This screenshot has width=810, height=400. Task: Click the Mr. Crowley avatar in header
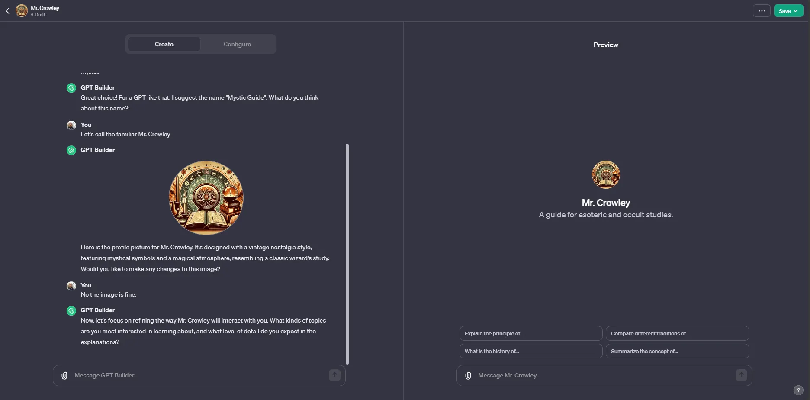(22, 11)
